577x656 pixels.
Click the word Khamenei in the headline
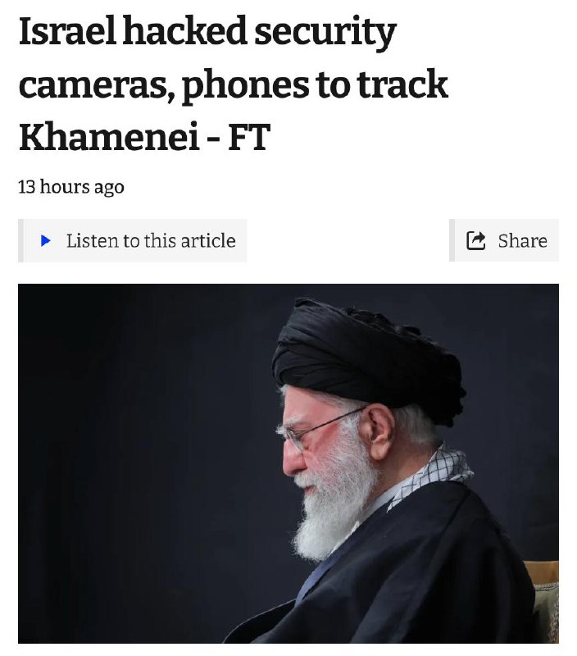coord(109,136)
